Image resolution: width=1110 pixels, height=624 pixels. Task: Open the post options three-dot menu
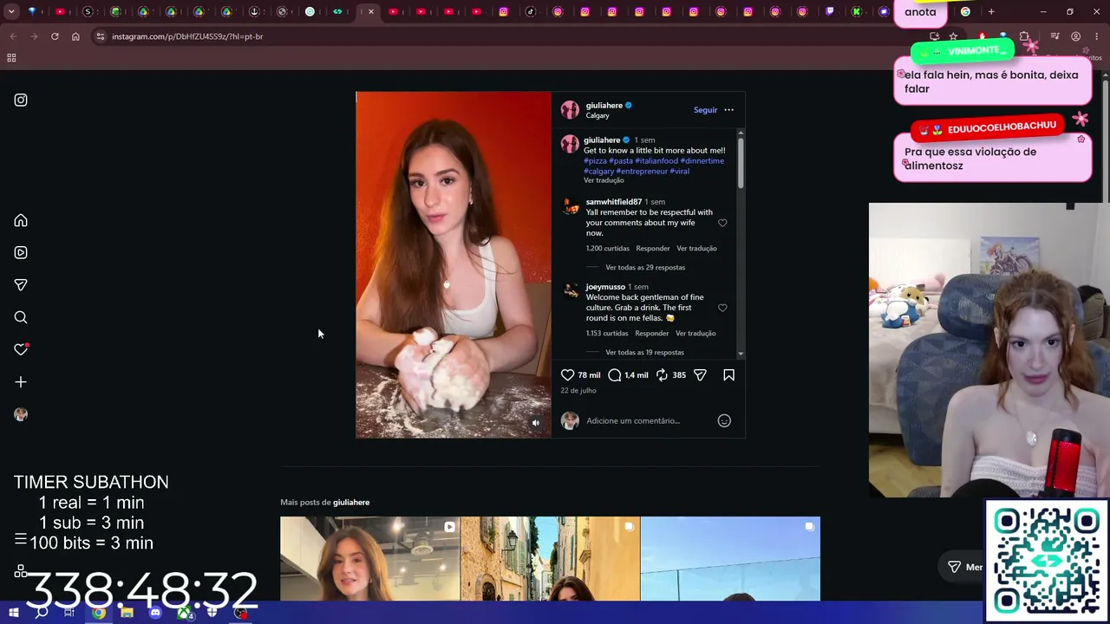click(728, 110)
